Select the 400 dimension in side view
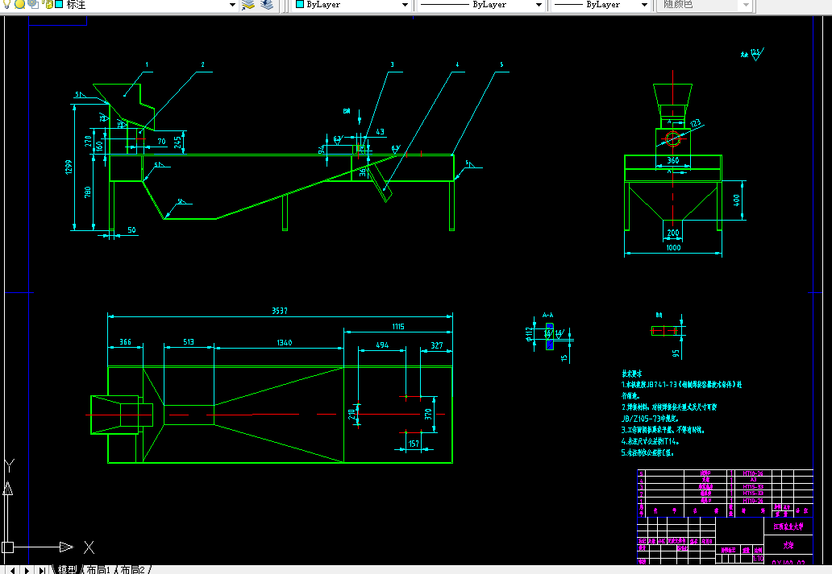This screenshot has height=574, width=832. [x=737, y=200]
